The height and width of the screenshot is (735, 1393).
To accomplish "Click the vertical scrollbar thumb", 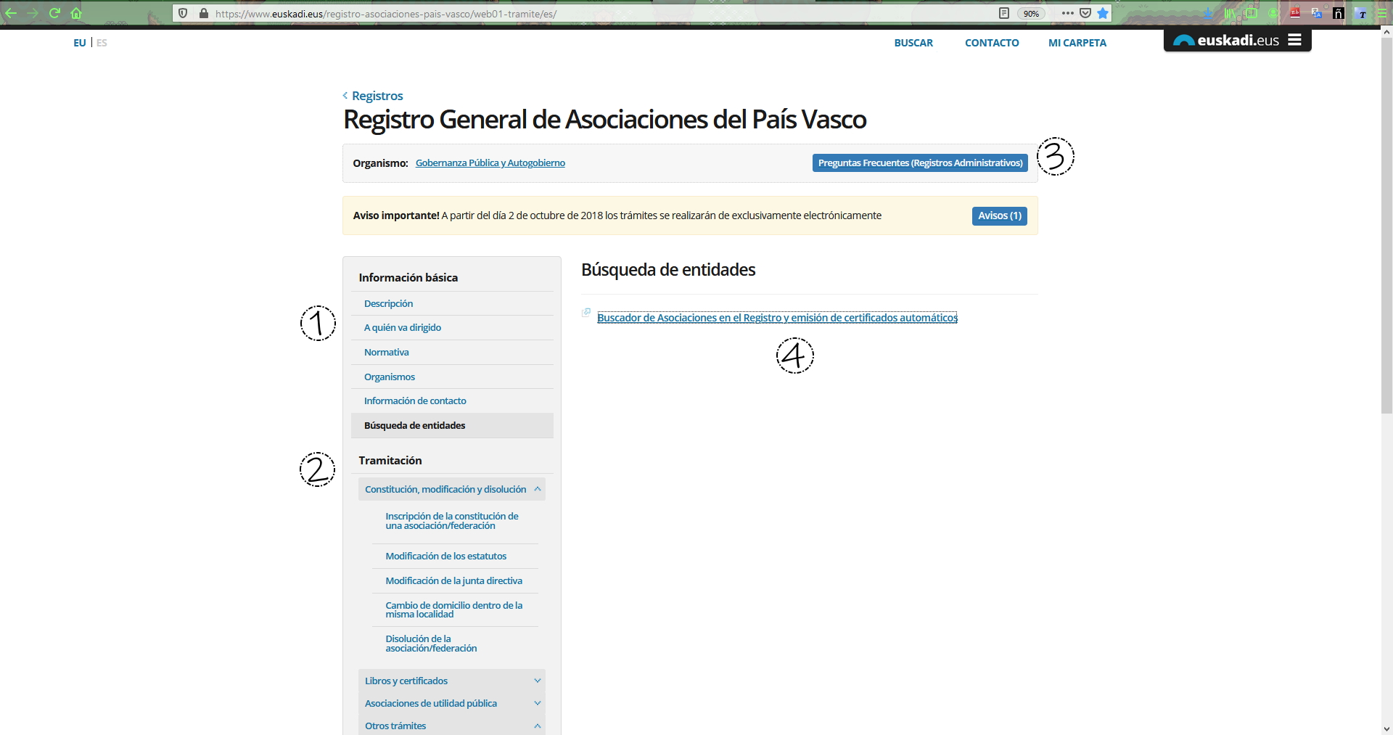I will coord(1386,226).
